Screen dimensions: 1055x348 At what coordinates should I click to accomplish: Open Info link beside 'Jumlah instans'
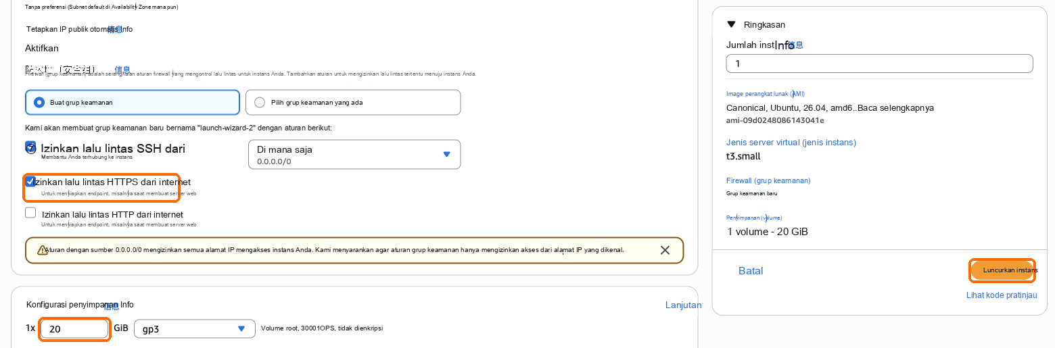(x=795, y=45)
